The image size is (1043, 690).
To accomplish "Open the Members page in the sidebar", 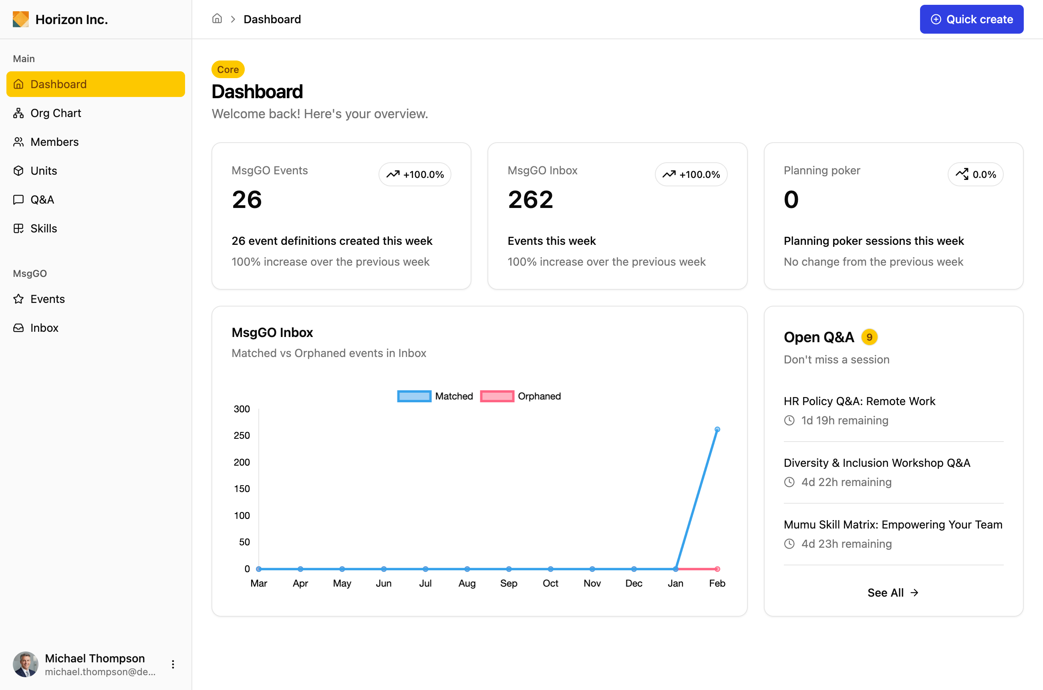I will point(54,142).
